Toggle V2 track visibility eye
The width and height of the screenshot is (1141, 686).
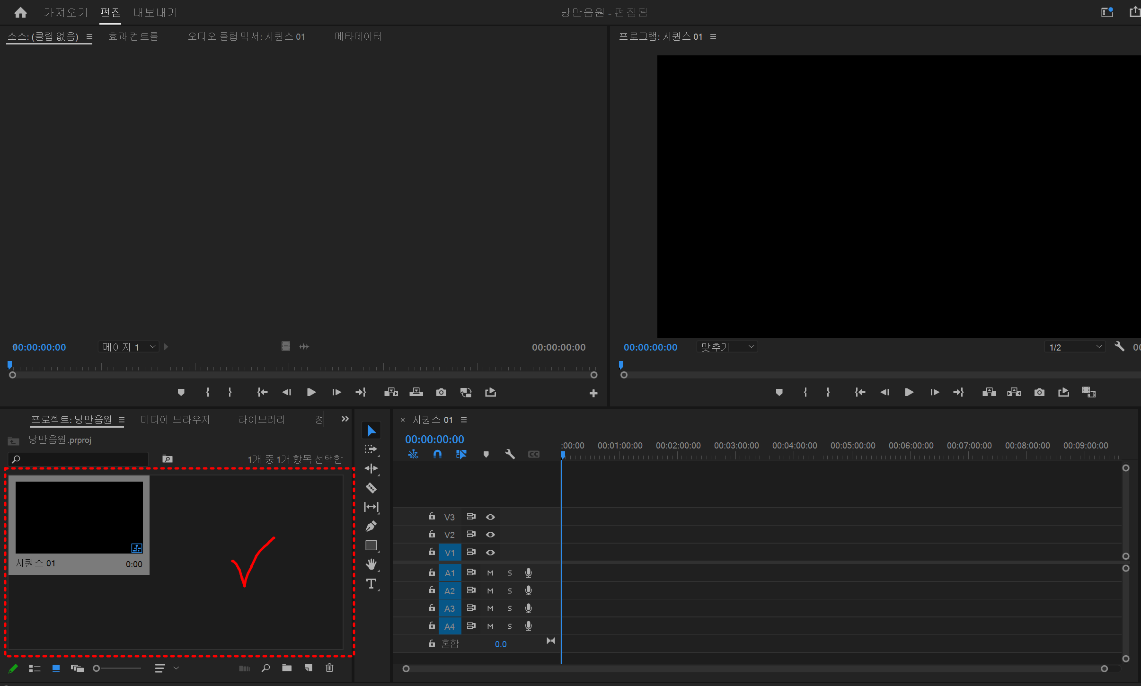tap(490, 535)
